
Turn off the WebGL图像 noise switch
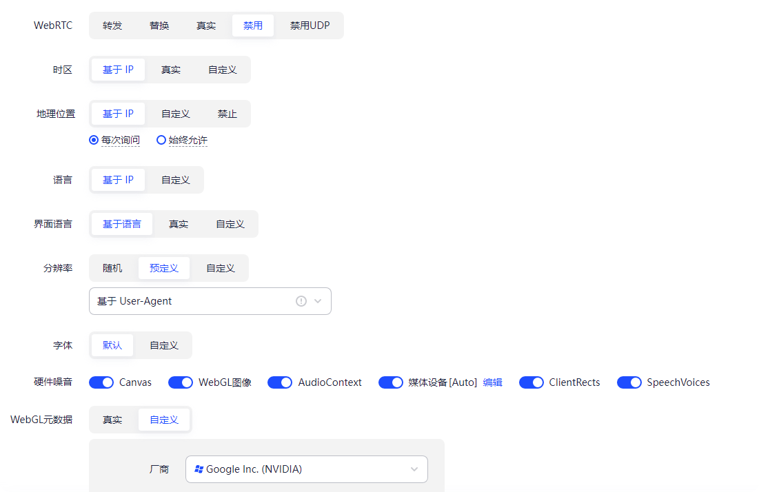point(180,382)
